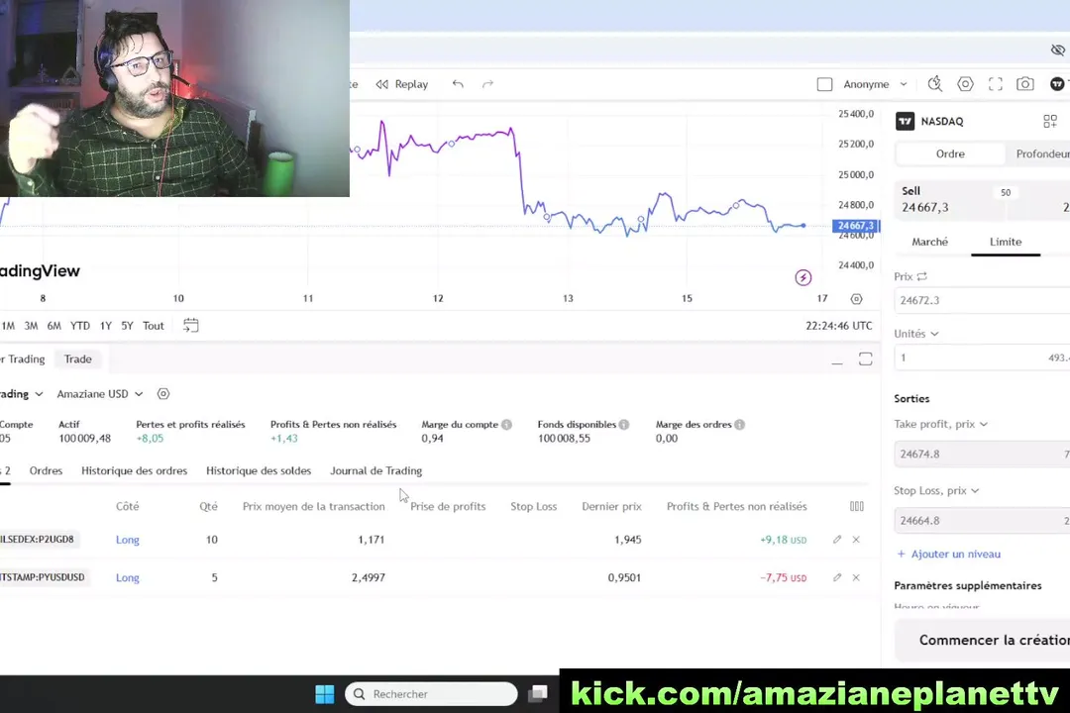Screen dimensions: 1070x713
Task: Select the Marché order type tab
Action: click(929, 243)
